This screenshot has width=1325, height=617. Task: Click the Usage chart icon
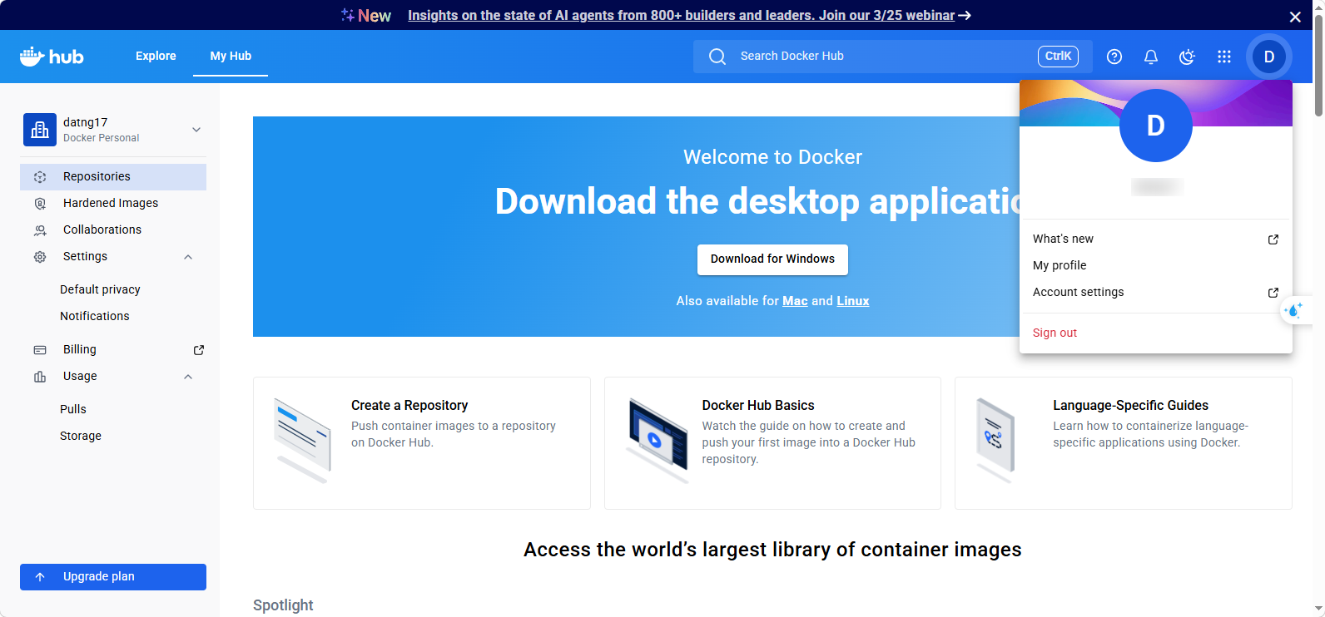(x=40, y=377)
